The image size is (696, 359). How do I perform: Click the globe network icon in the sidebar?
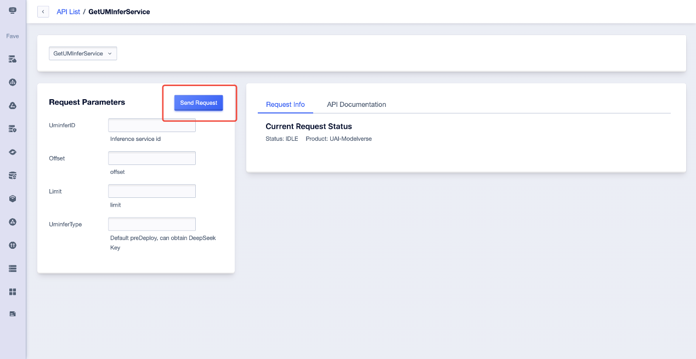click(12, 82)
